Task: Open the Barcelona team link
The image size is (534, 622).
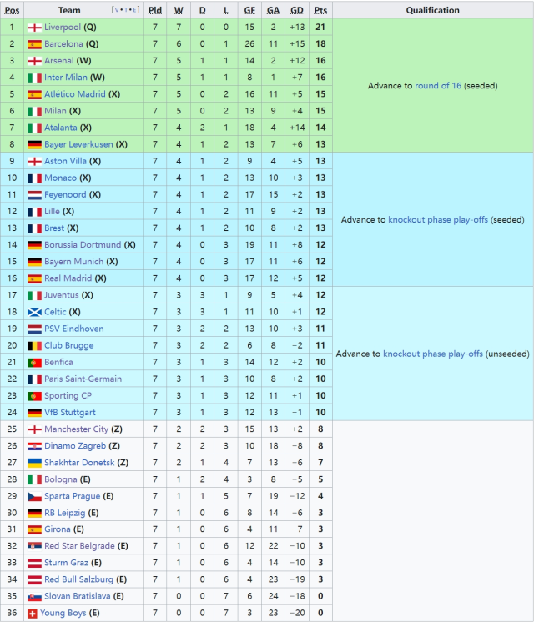Action: point(63,43)
